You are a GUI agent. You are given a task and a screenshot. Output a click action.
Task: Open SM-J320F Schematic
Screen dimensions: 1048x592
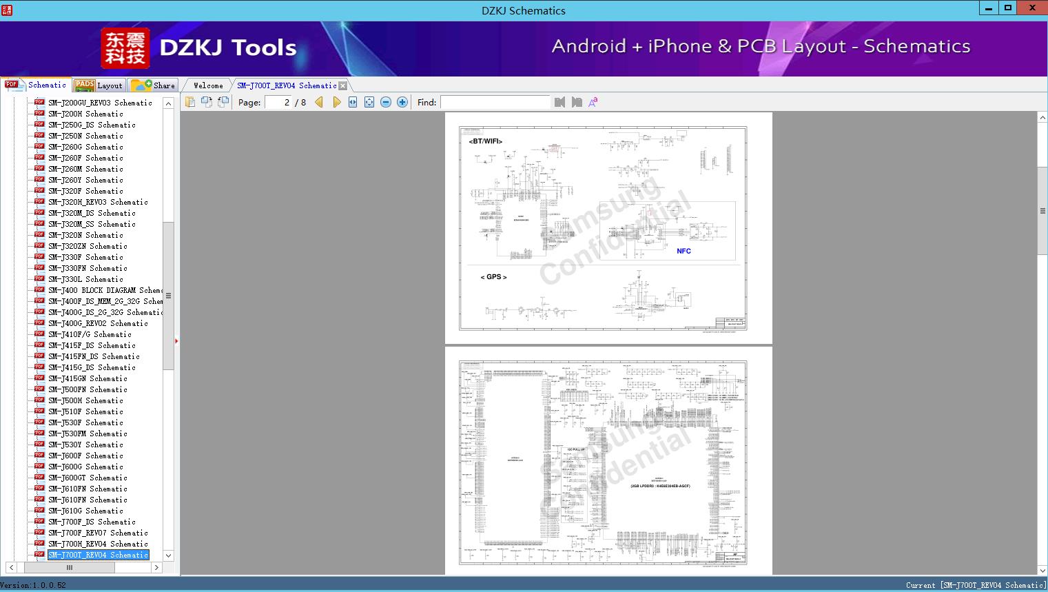coord(85,191)
